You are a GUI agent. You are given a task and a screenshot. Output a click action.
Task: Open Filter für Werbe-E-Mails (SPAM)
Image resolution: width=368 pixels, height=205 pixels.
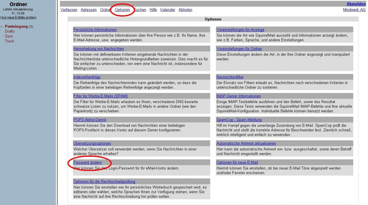tap(100, 96)
